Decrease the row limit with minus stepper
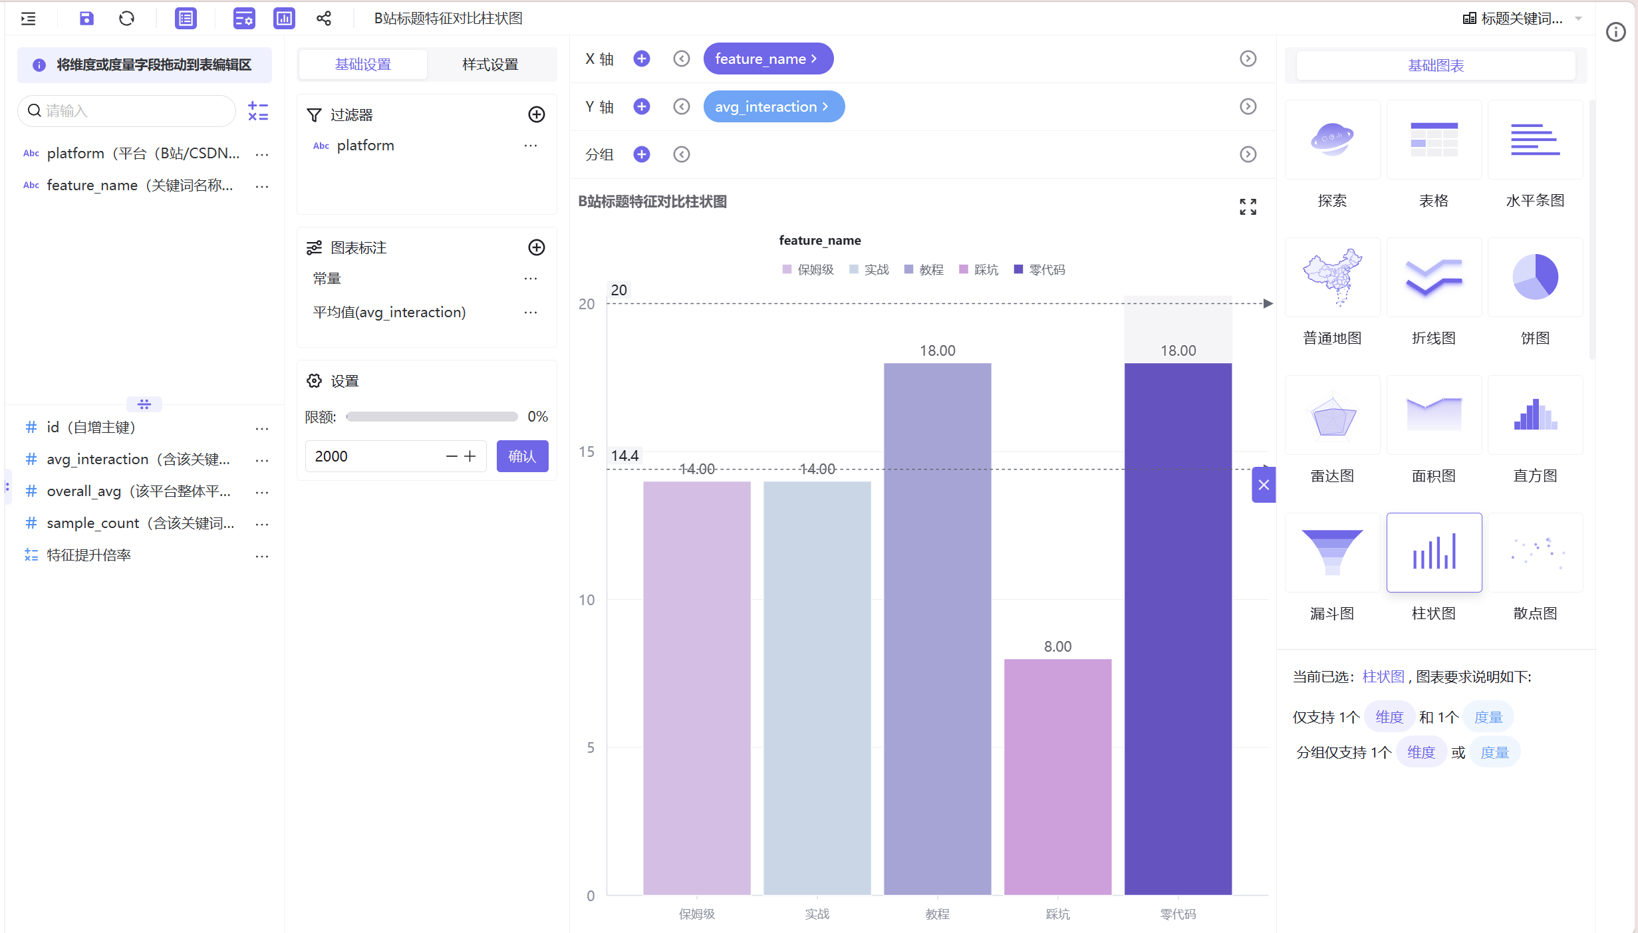 pyautogui.click(x=452, y=456)
